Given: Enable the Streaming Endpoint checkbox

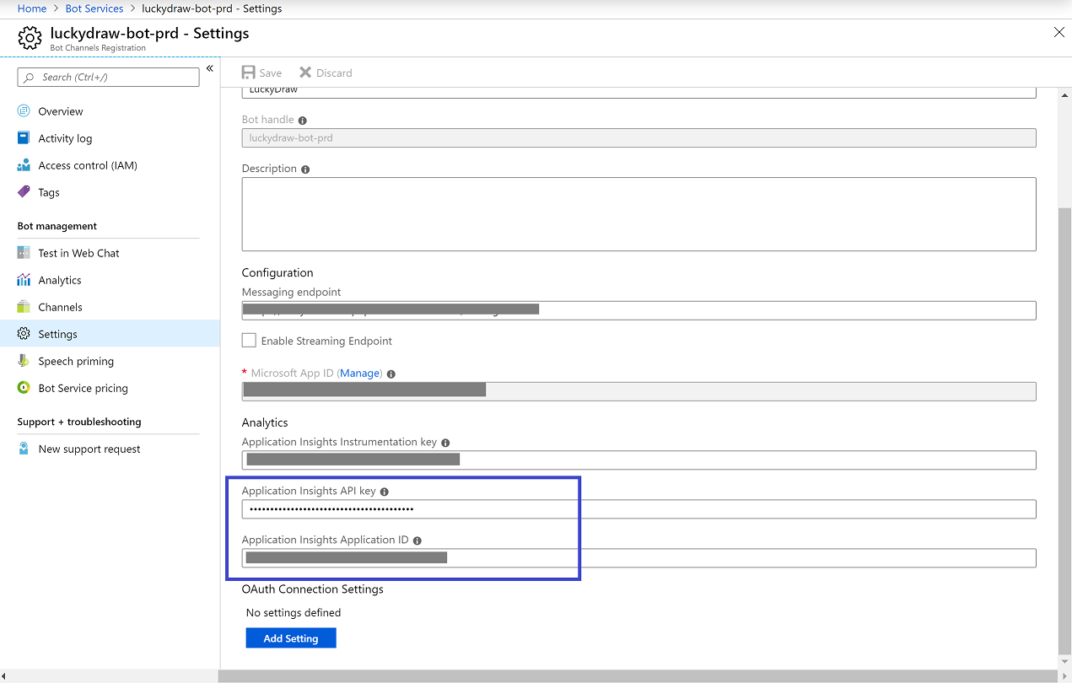Looking at the screenshot, I should 249,341.
